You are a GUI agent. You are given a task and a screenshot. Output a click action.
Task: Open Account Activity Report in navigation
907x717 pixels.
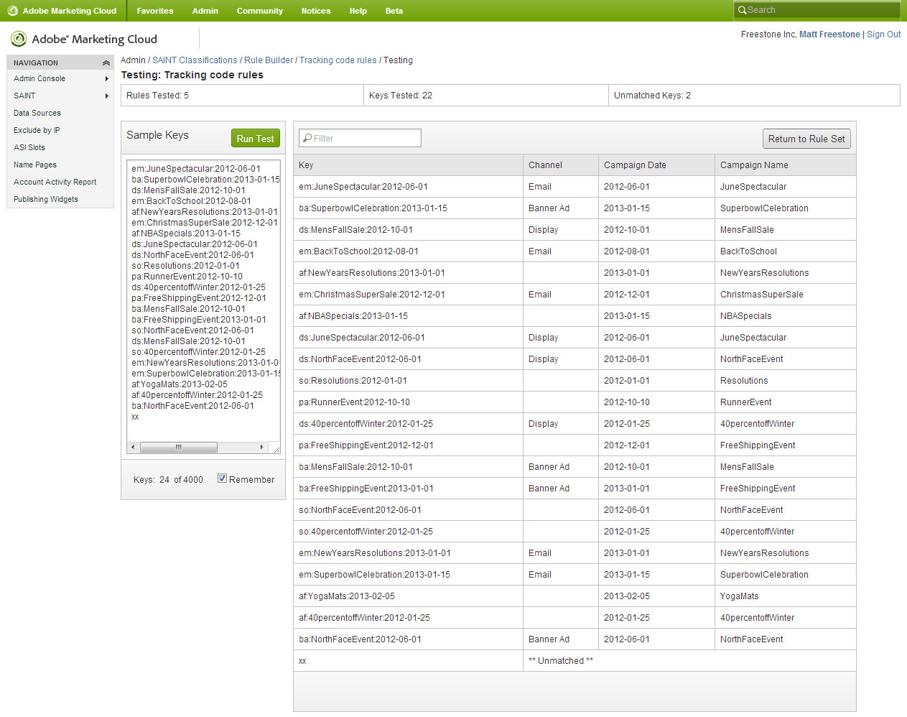pos(55,182)
